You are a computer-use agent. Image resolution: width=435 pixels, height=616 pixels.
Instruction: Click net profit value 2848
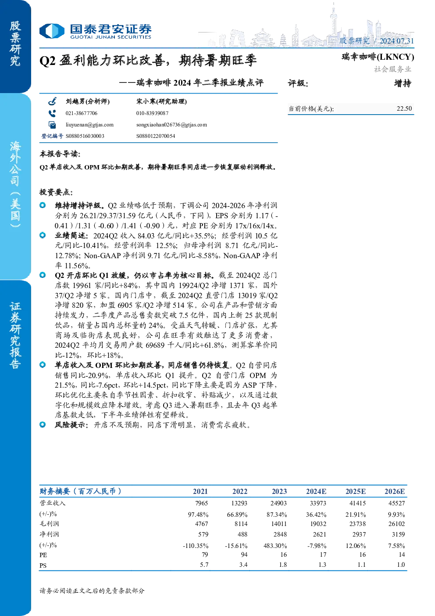(x=280, y=534)
